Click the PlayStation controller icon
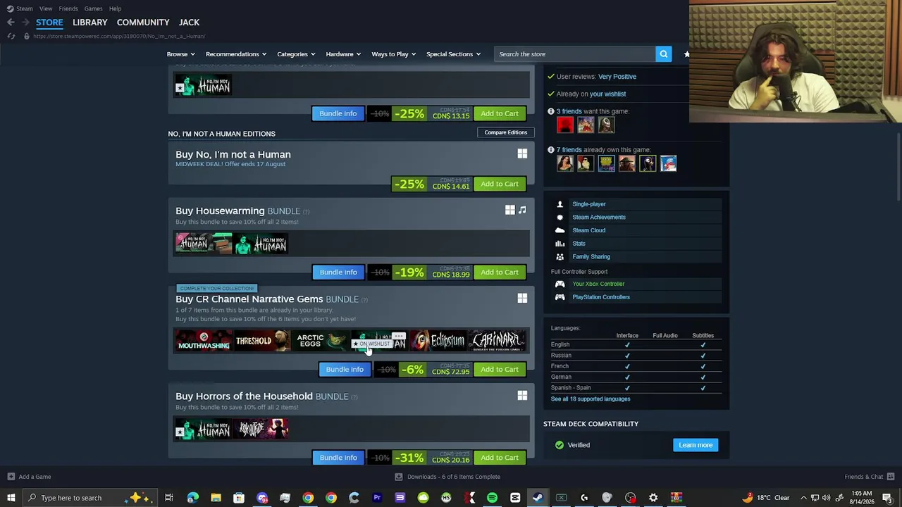This screenshot has width=902, height=507. point(560,297)
